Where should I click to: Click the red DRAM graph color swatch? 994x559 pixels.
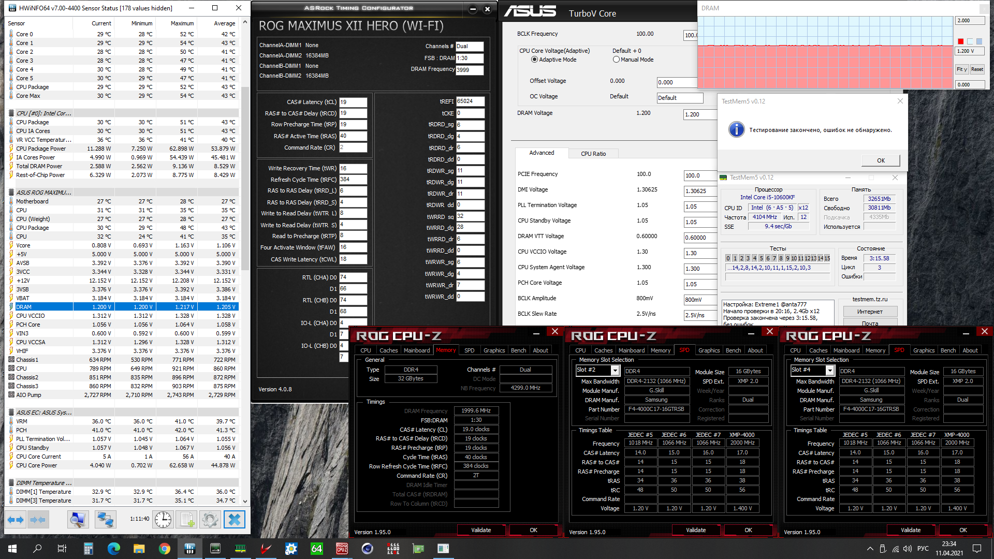click(x=960, y=41)
